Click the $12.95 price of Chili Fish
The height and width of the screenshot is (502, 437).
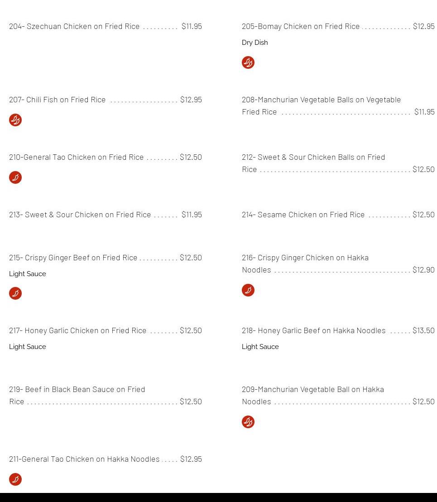tap(191, 100)
